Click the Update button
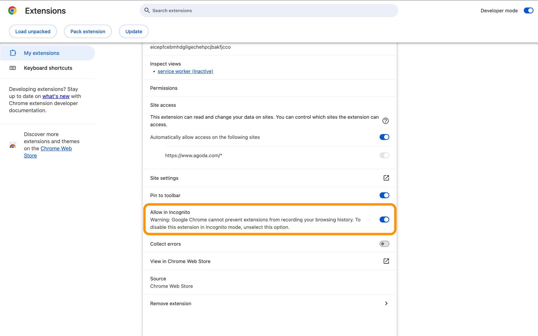 (x=134, y=31)
